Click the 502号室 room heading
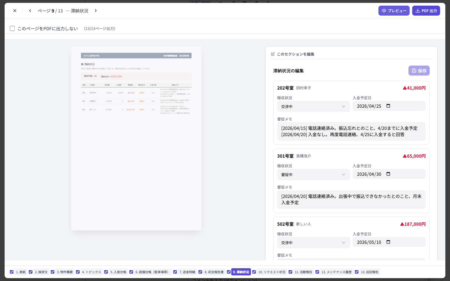Image resolution: width=450 pixels, height=281 pixels. point(285,224)
